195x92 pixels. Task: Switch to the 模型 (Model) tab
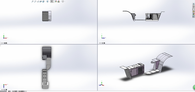point(9,91)
